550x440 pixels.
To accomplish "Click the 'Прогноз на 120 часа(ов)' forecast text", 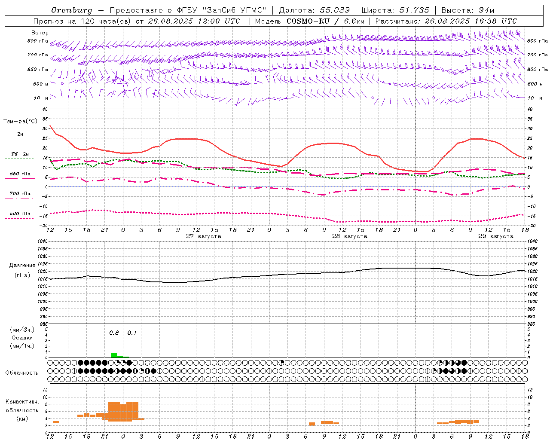I will click(x=82, y=21).
